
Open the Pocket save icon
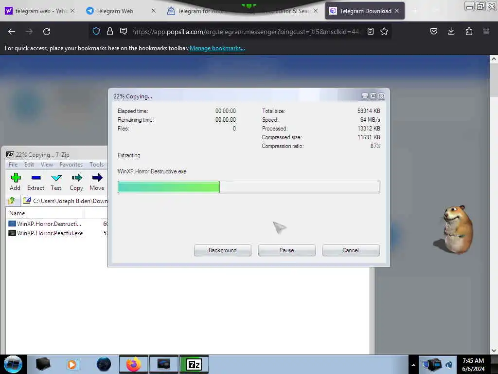pos(434,31)
